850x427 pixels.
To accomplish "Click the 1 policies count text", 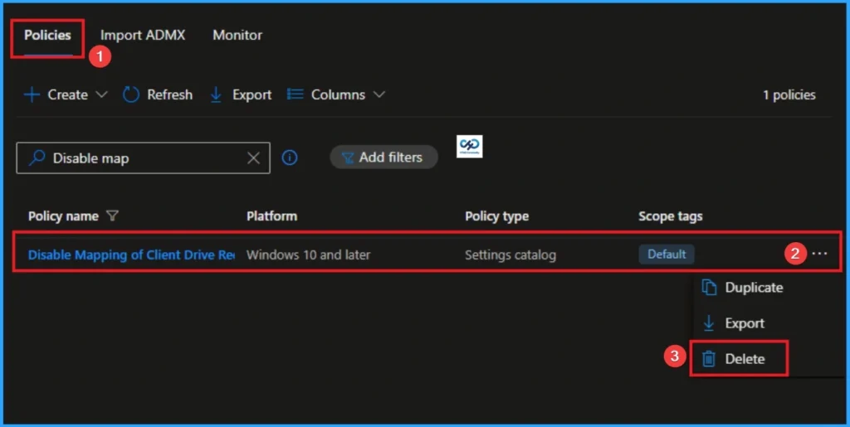I will tap(789, 95).
